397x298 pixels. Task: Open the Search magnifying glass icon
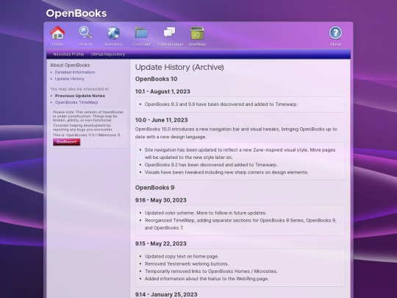85,33
